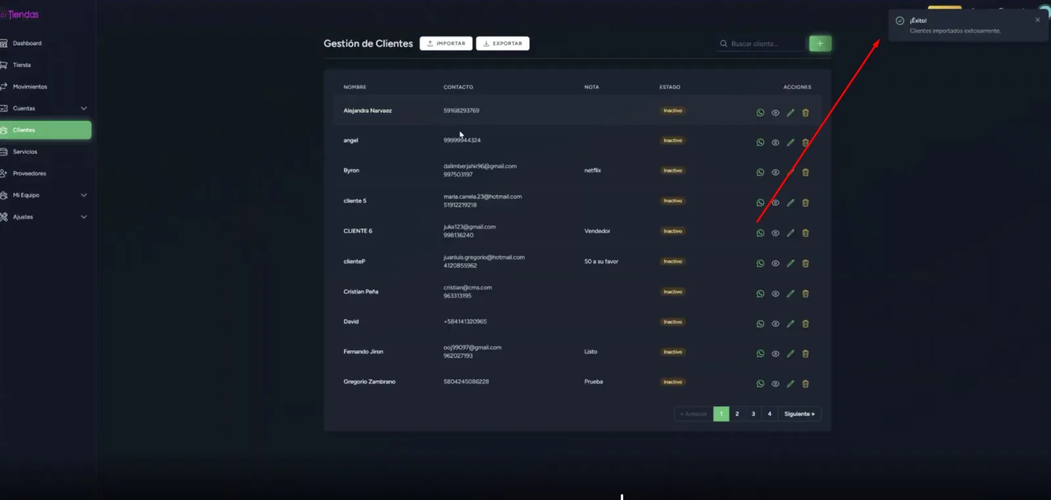
Task: Edit the CLIENTE 6 entry
Action: coord(790,233)
